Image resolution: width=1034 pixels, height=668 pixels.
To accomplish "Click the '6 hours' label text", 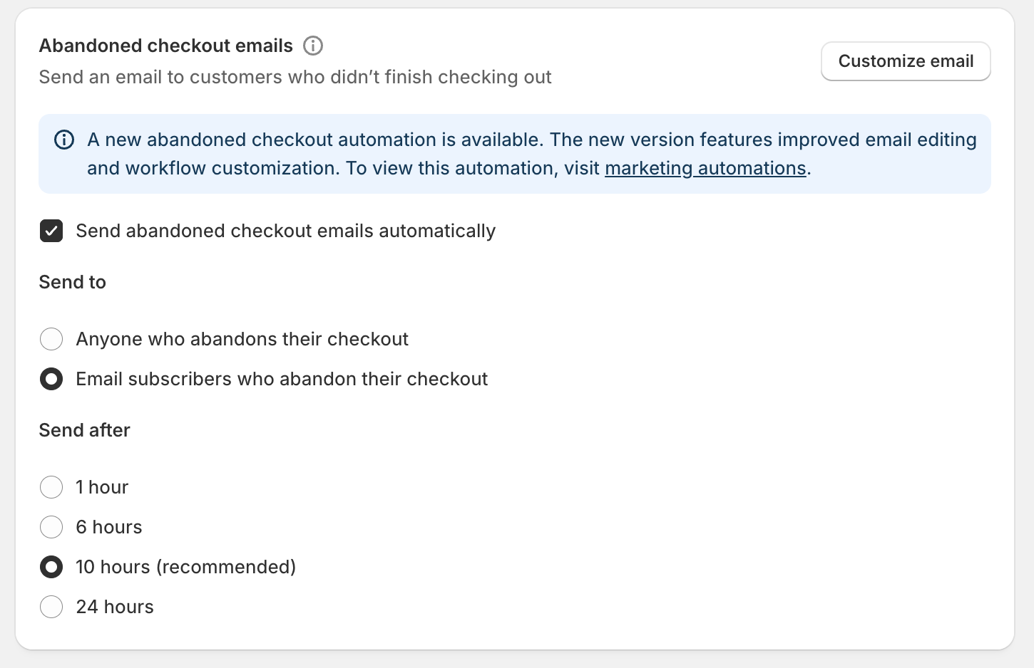I will point(109,527).
